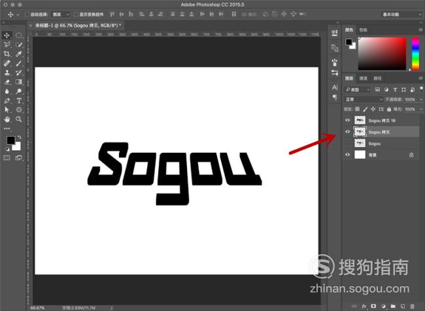Select the Ellipse shape tool
Viewport: 425px width, 311px height.
[19, 110]
